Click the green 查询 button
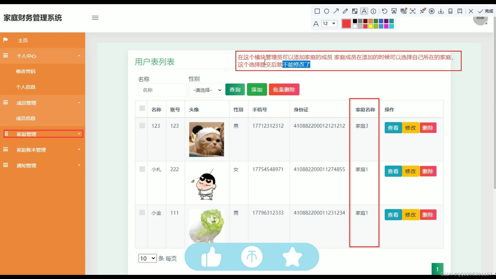Image resolution: width=496 pixels, height=279 pixels. tap(235, 90)
